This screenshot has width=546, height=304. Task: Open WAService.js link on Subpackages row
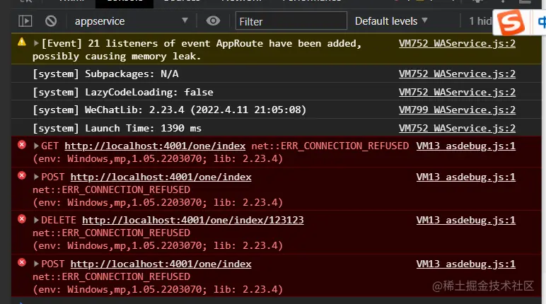pos(457,74)
